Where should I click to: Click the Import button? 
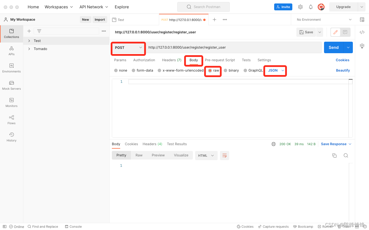coord(100,20)
